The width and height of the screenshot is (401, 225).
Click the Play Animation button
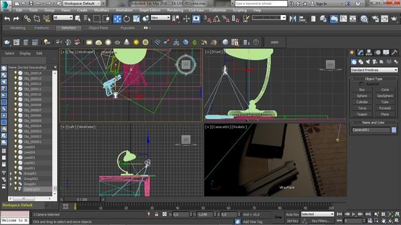click(x=353, y=214)
